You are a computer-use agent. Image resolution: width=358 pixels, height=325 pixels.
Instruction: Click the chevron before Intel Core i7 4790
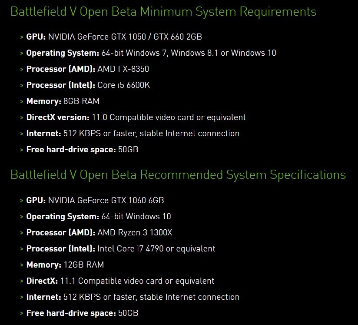22,249
